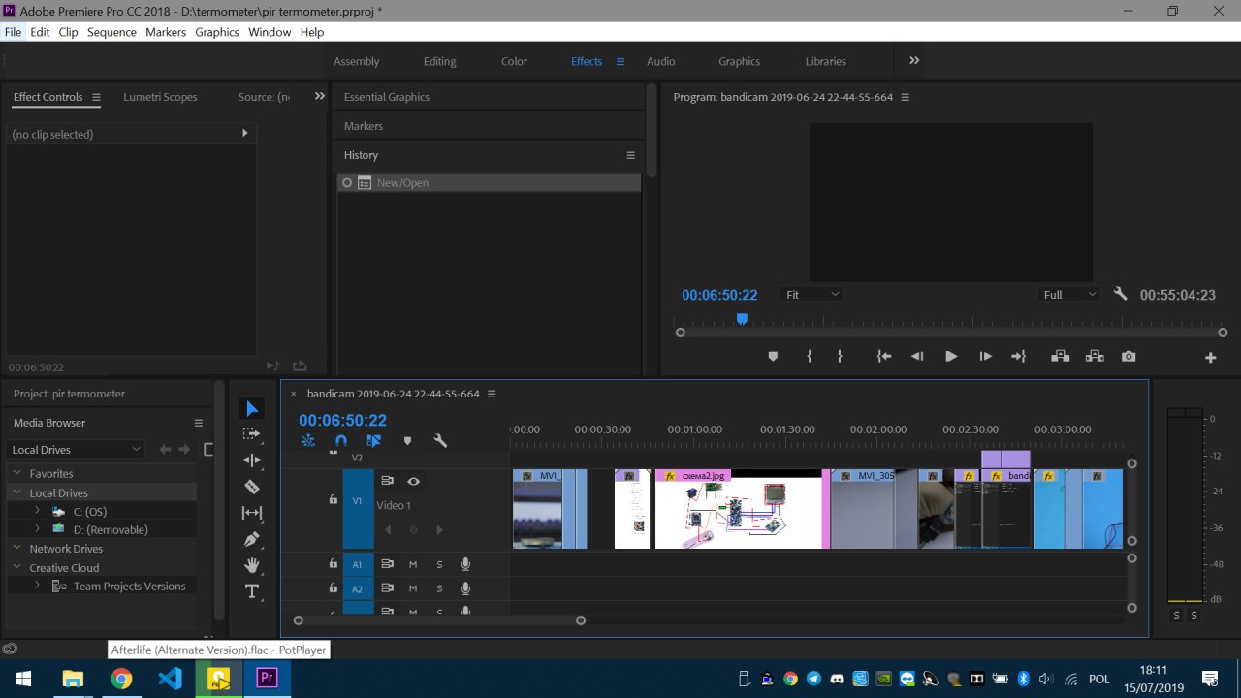1241x698 pixels.
Task: Select the Slip tool
Action: (x=252, y=513)
